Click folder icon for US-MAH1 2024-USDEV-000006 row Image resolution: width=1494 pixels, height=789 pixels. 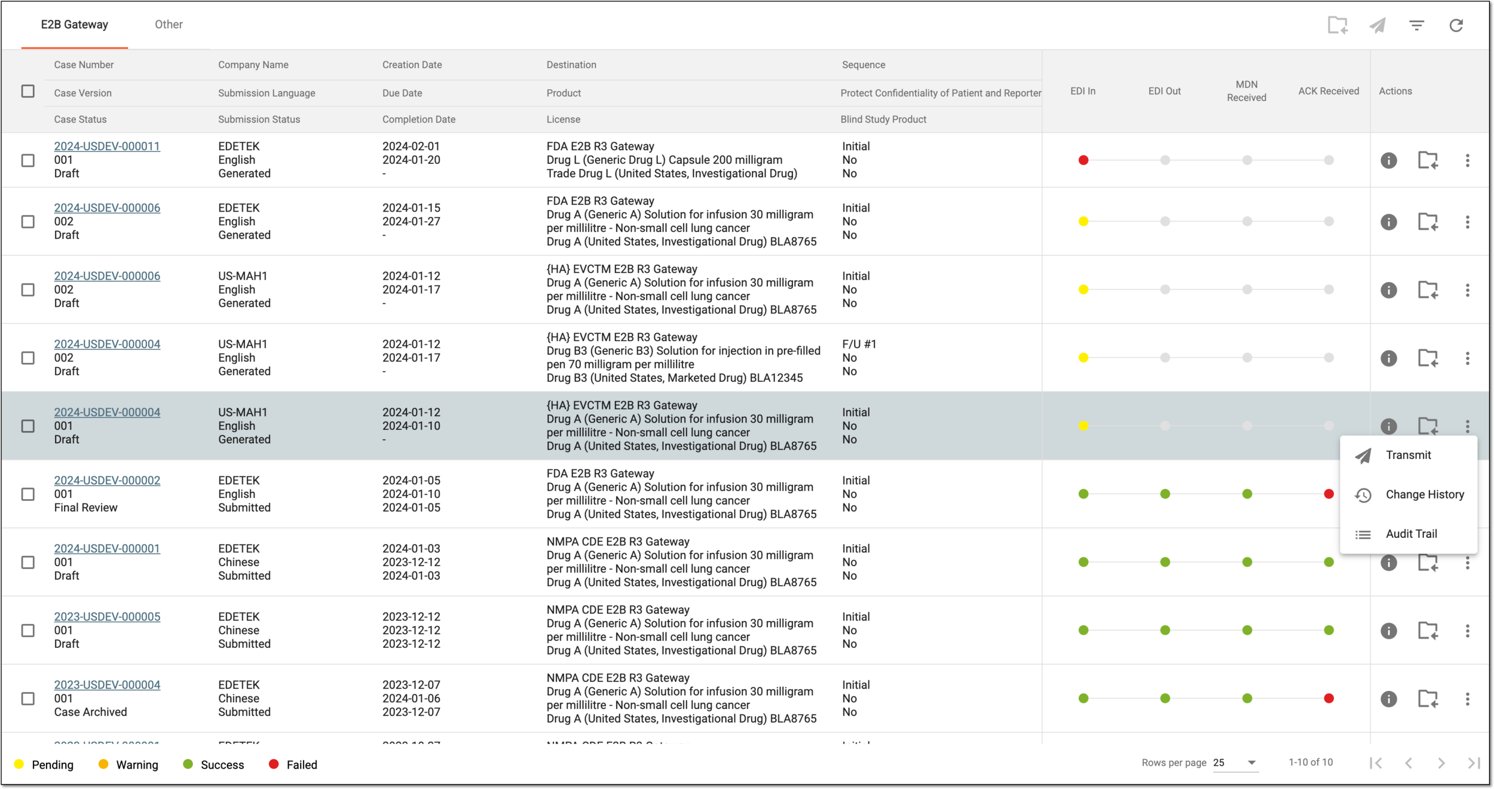click(x=1428, y=290)
